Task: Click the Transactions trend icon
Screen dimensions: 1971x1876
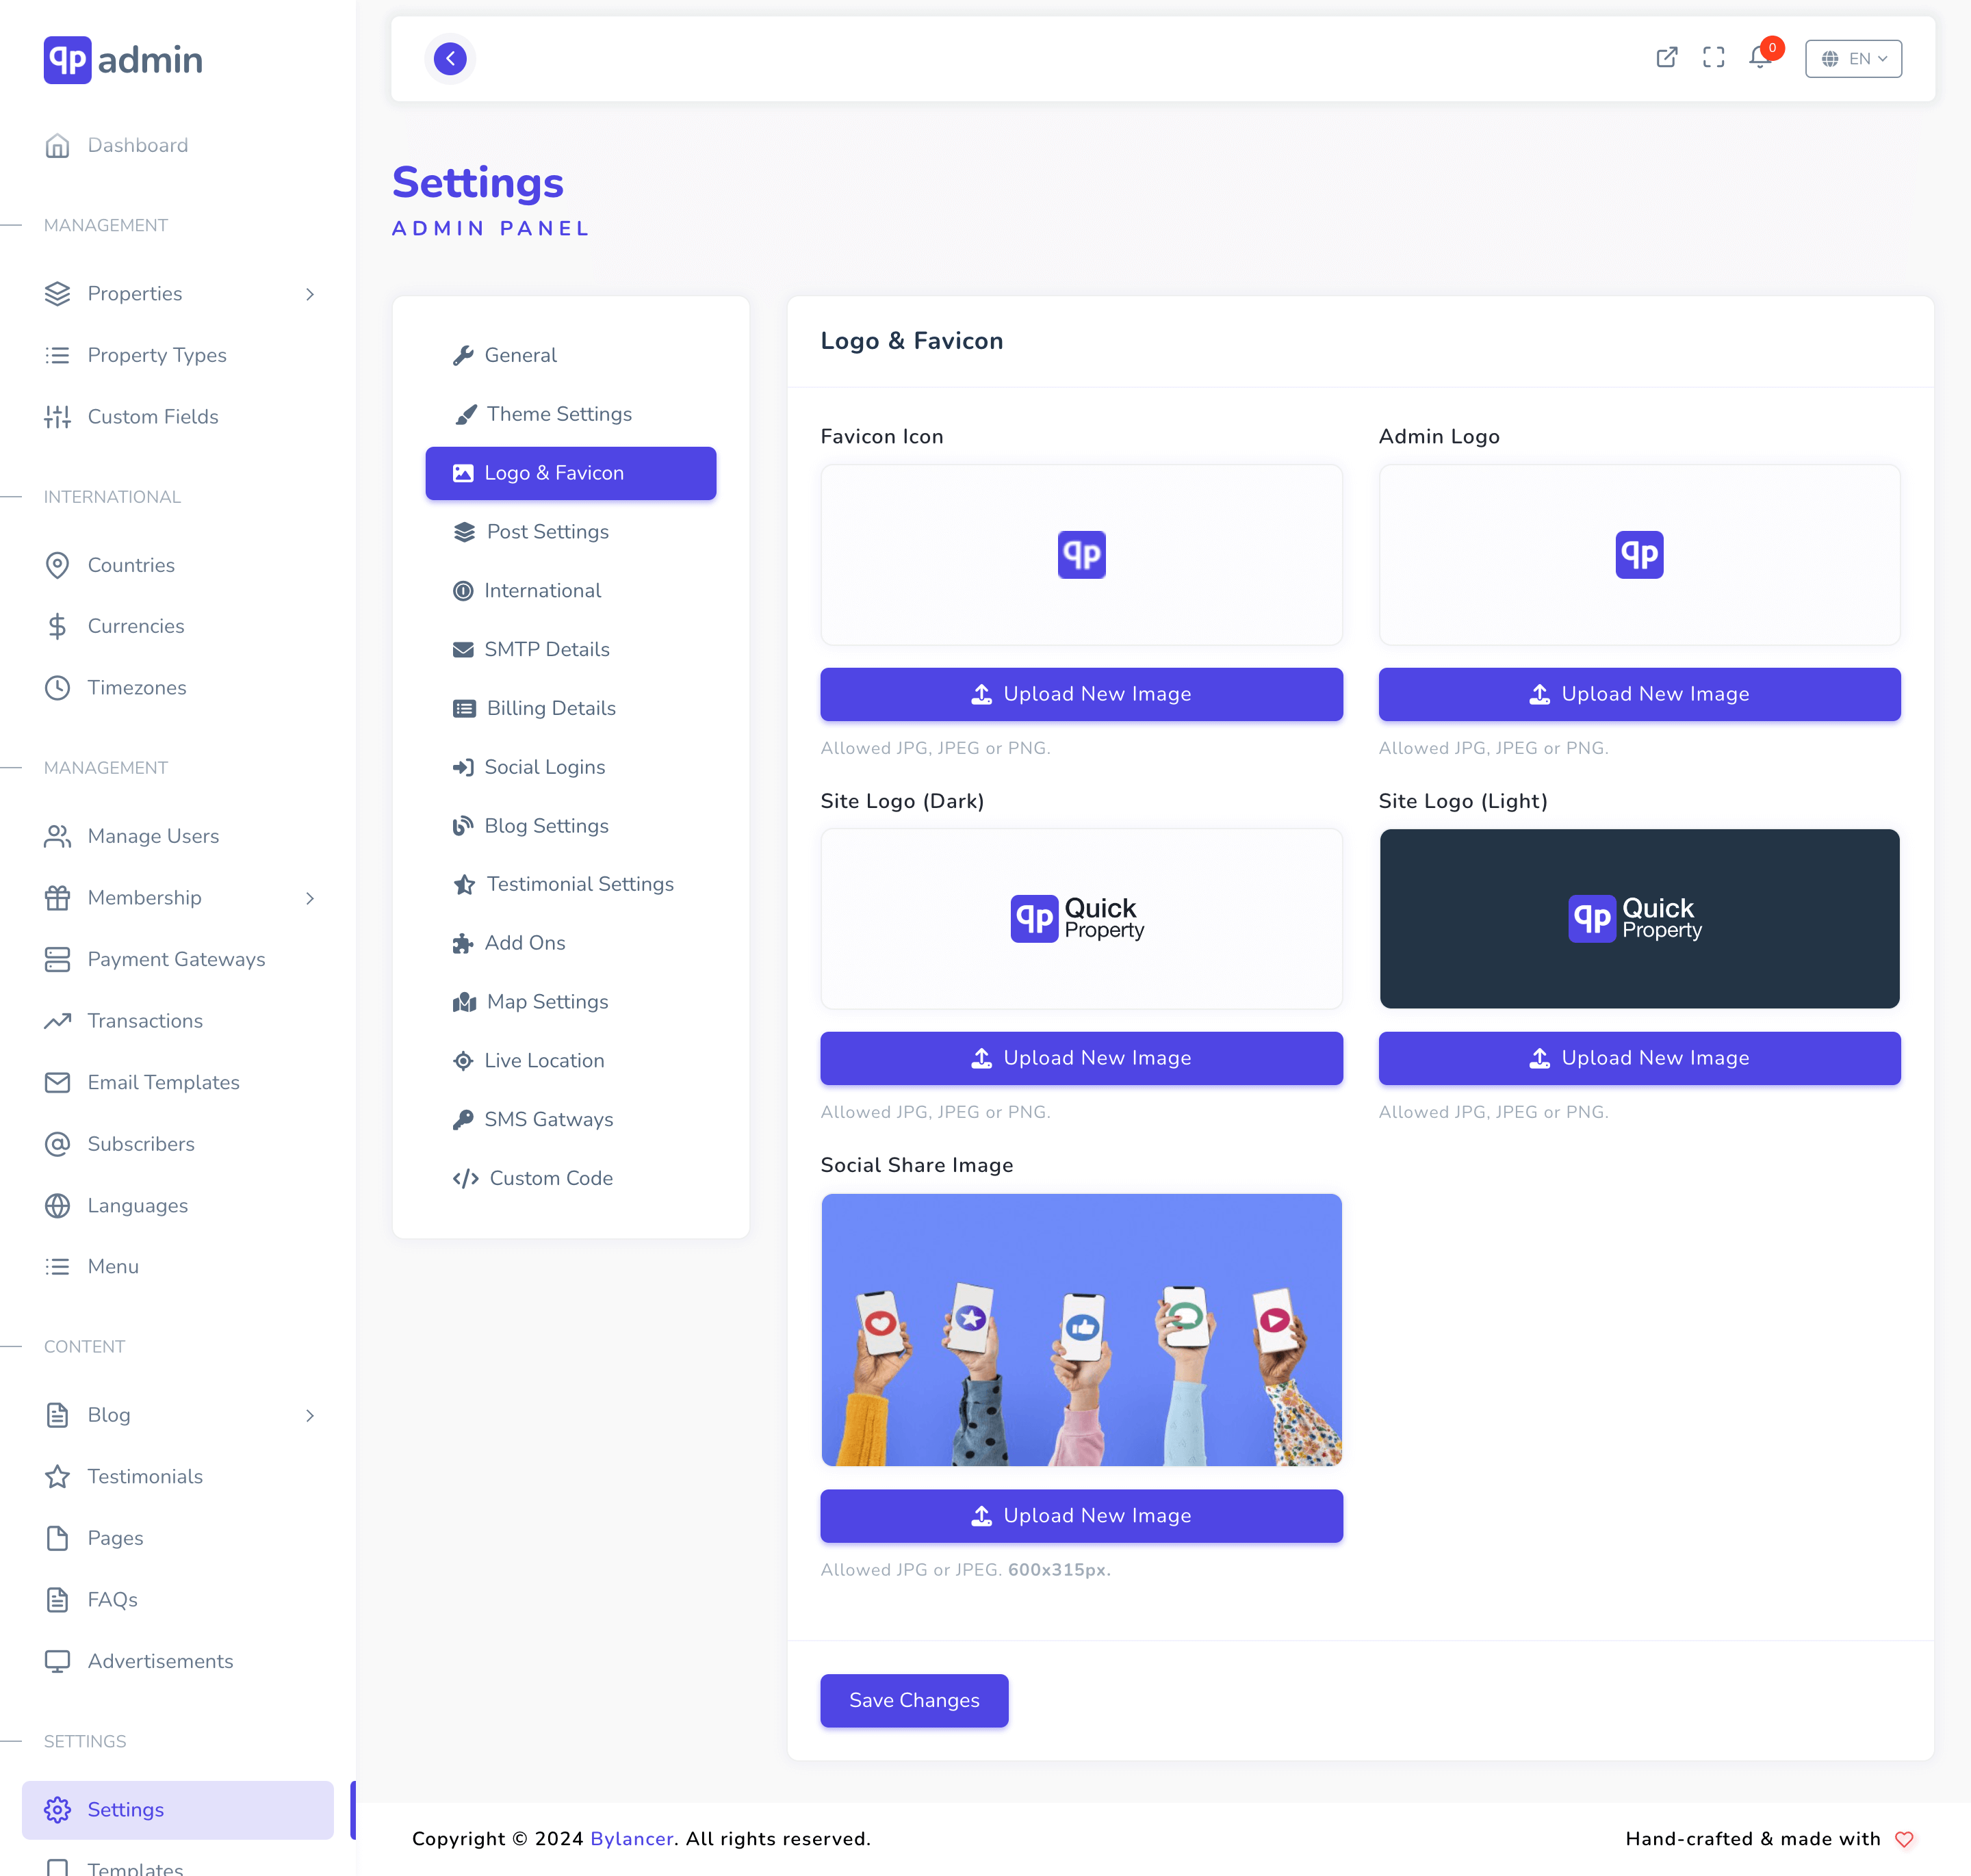Action: [58, 1021]
